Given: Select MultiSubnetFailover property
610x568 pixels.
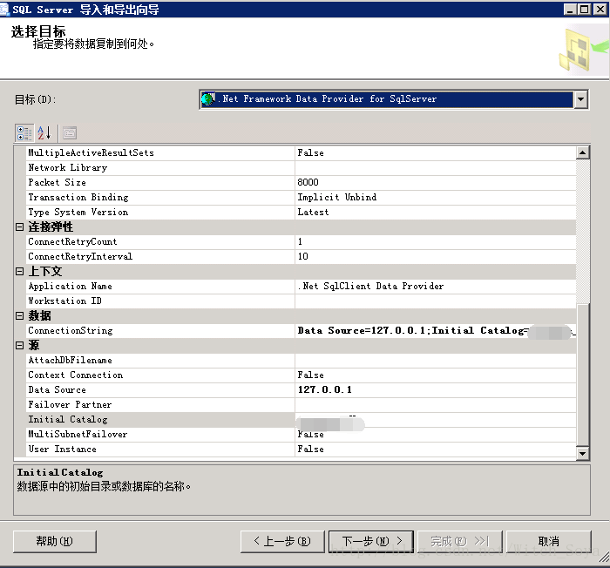Looking at the screenshot, I should click(x=160, y=434).
